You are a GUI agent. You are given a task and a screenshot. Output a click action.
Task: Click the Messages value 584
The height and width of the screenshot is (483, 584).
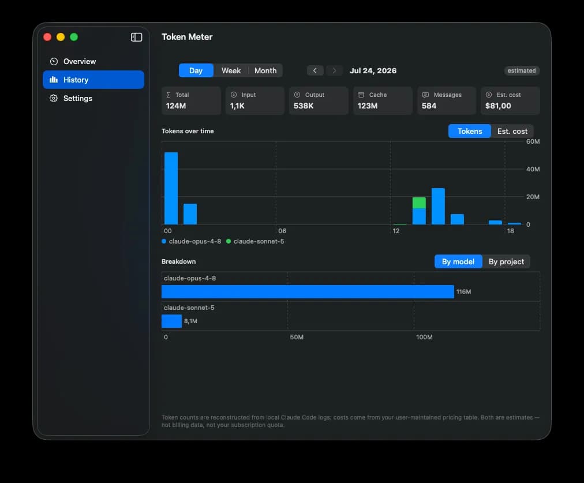(x=429, y=106)
